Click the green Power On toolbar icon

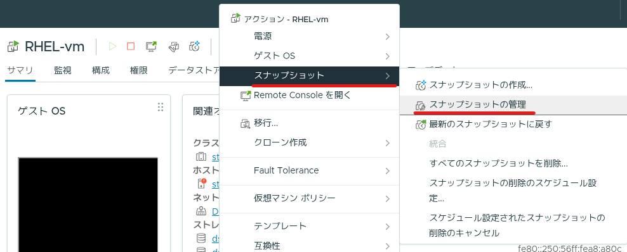point(112,47)
